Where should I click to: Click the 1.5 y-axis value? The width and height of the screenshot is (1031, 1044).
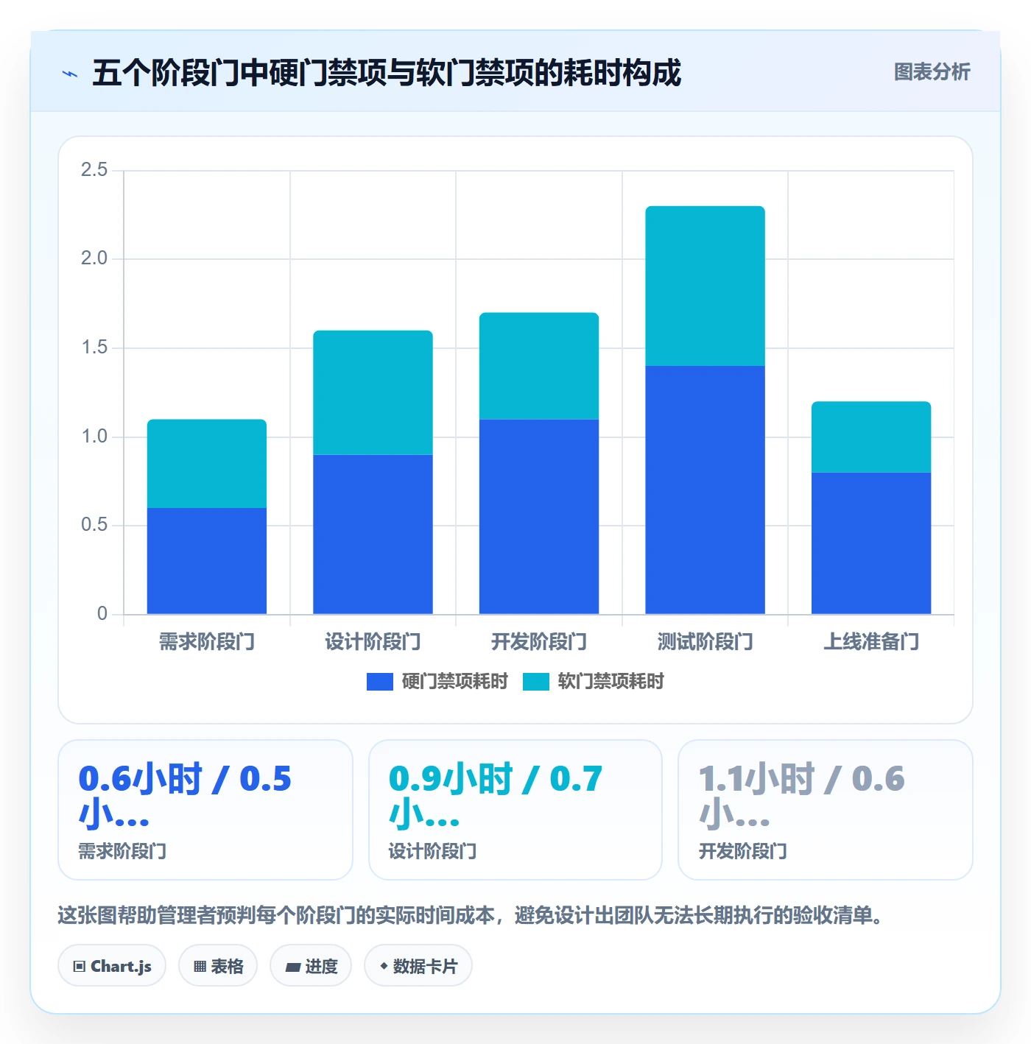(x=94, y=348)
